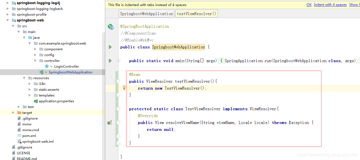Click the run icon beside class declaration
Screen dimensions: 360x160
click(110, 47)
